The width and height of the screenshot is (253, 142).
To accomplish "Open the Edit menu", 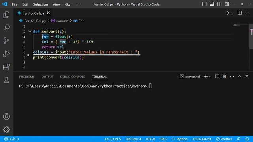I will [x=25, y=4].
